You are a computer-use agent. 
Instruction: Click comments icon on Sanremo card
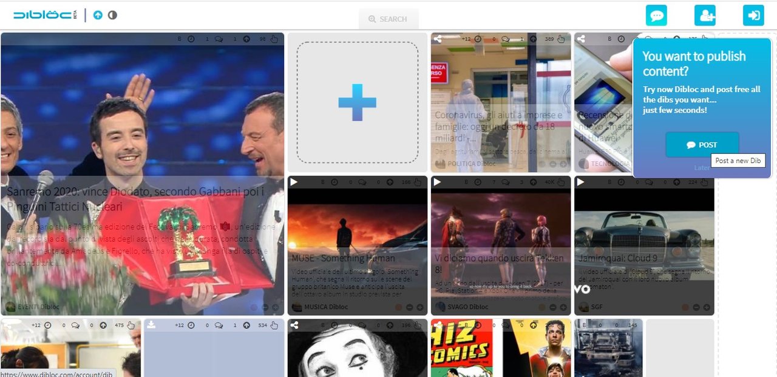pos(219,39)
